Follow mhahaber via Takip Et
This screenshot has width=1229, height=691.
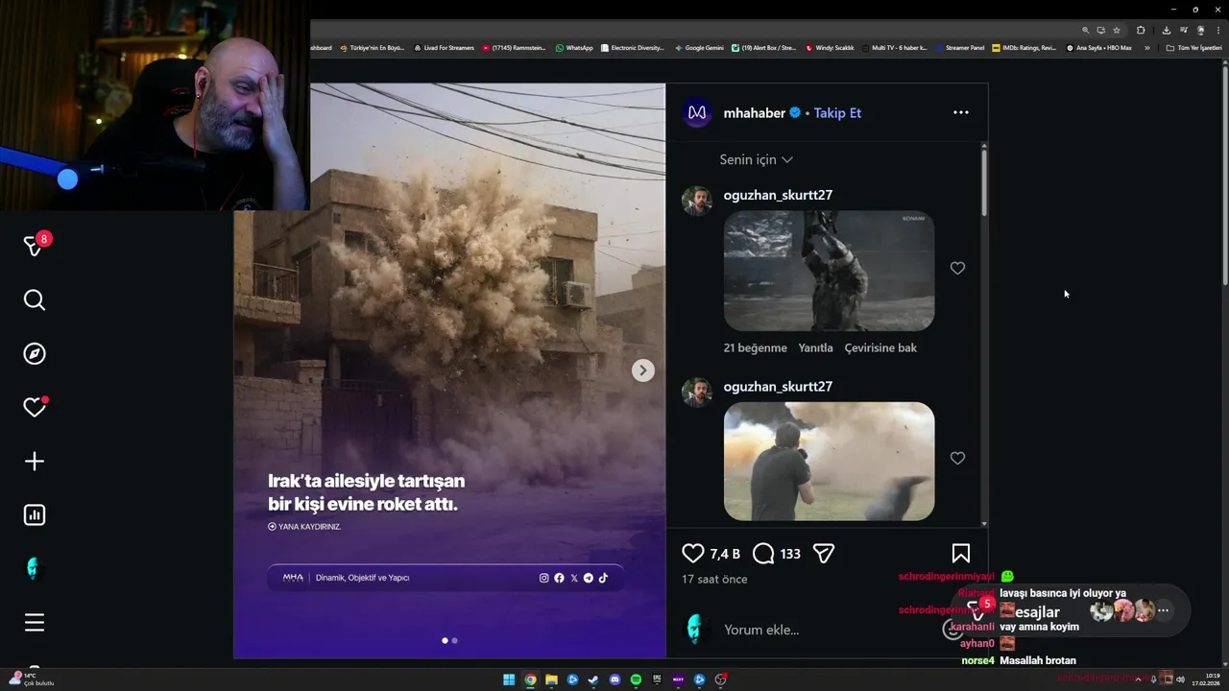coord(837,112)
